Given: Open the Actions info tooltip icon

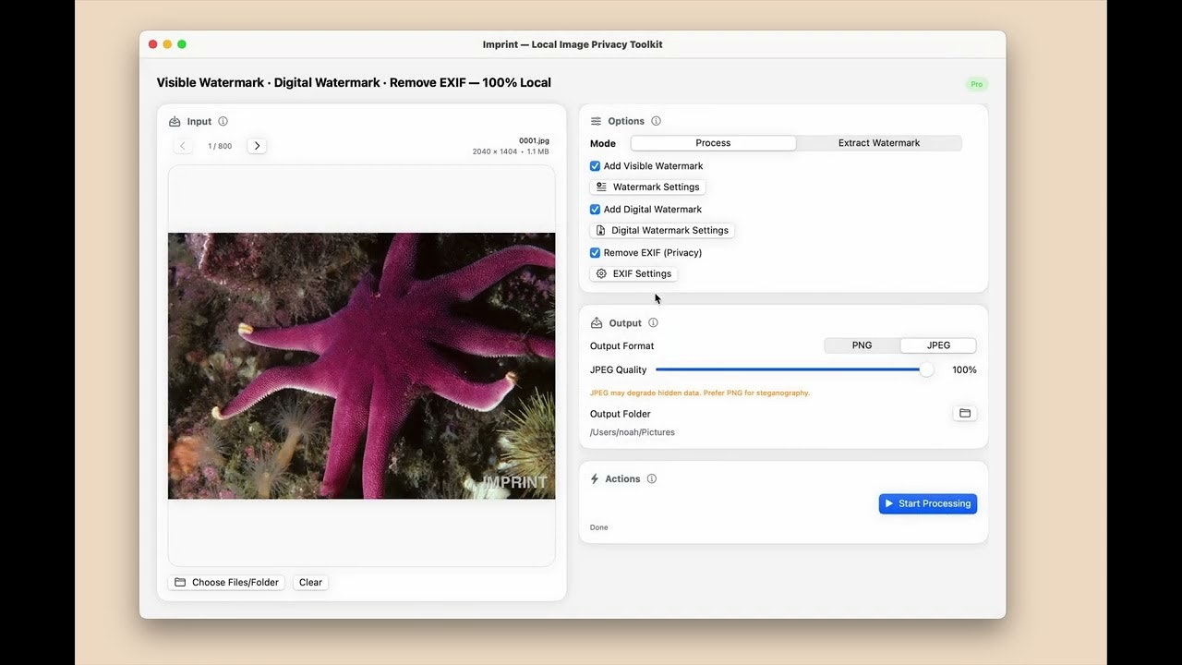Looking at the screenshot, I should click(x=652, y=479).
